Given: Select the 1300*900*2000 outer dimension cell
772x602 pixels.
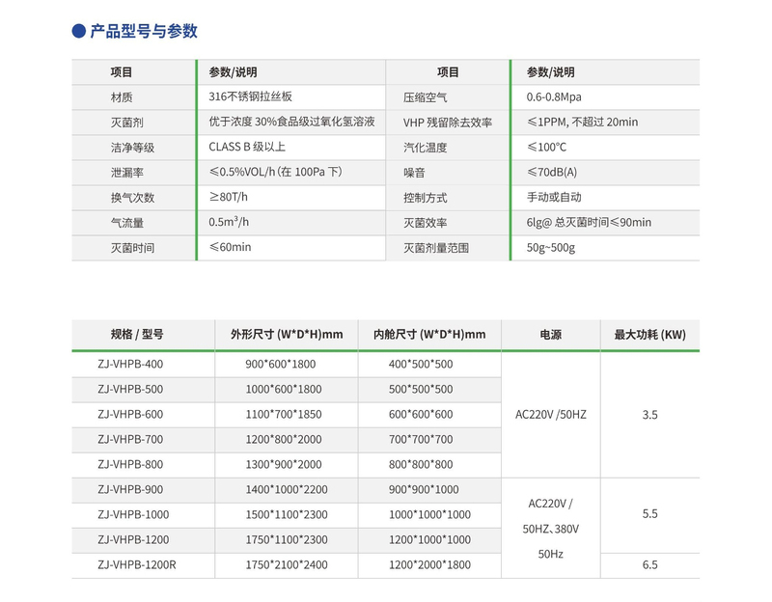Looking at the screenshot, I should click(x=284, y=465).
